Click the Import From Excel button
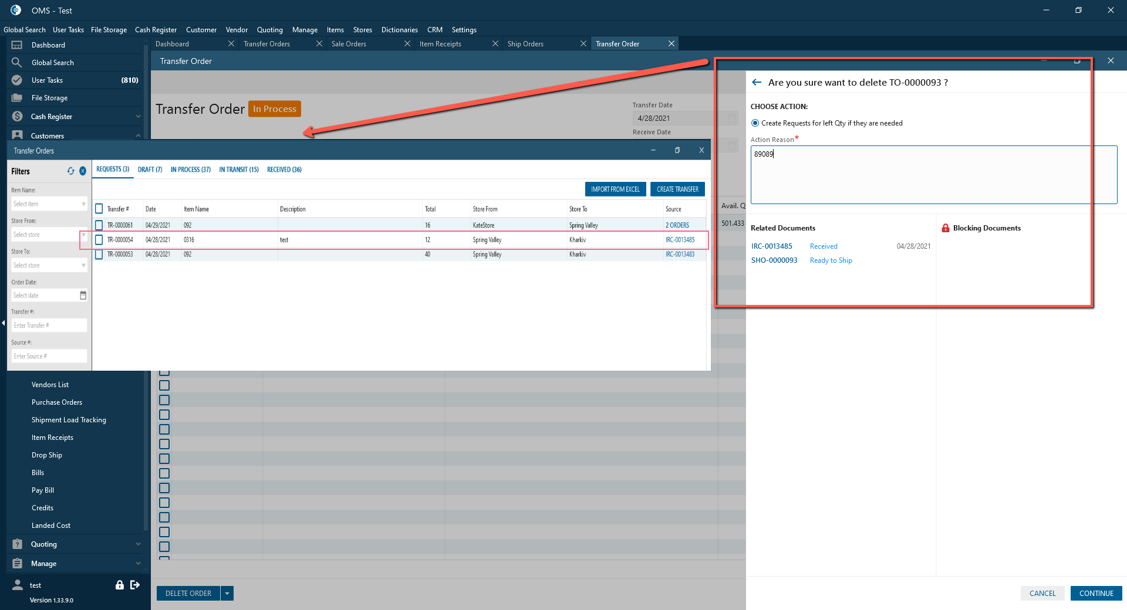 coord(616,189)
